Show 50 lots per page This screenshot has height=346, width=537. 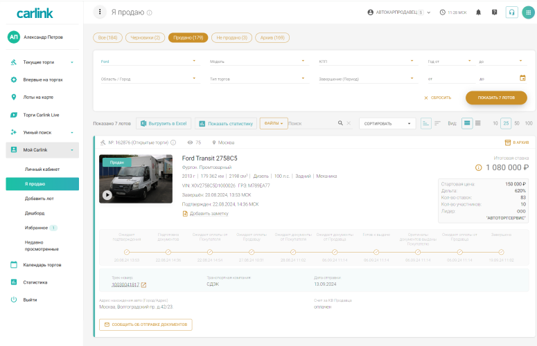click(x=517, y=123)
